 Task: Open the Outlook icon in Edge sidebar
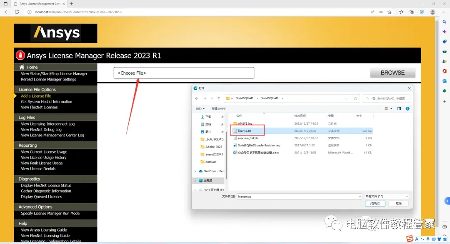click(x=444, y=81)
